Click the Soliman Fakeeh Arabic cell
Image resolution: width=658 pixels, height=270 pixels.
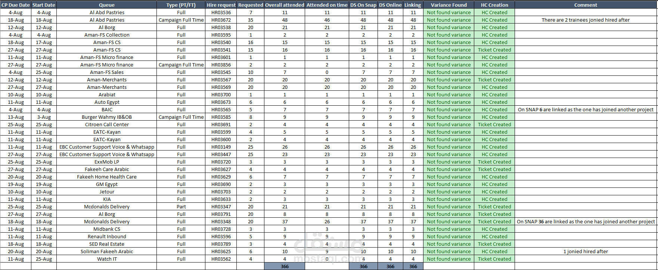coord(107,251)
